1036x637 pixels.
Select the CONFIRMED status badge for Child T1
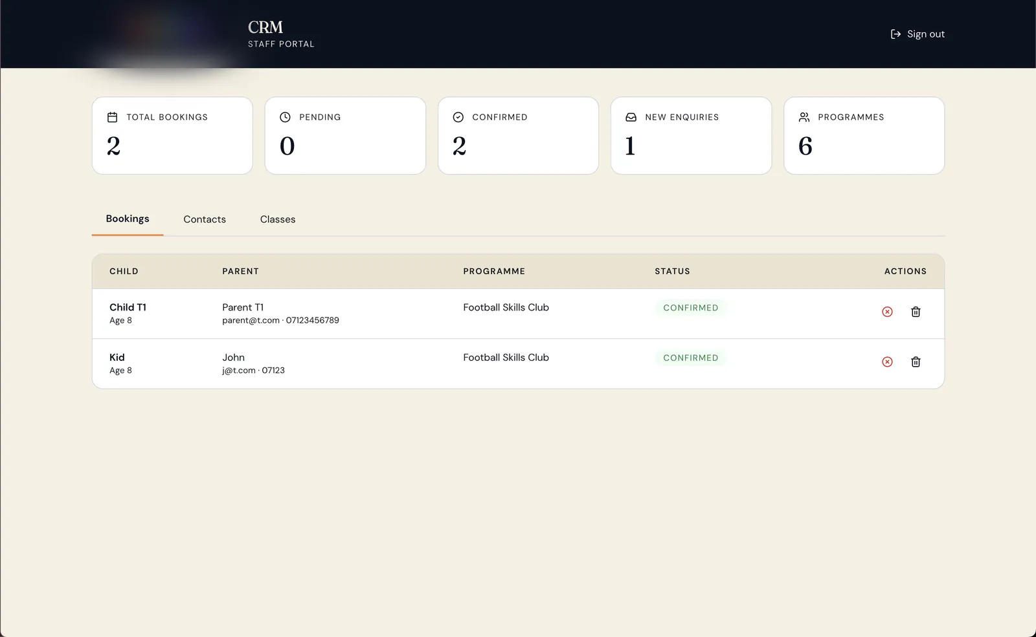tap(690, 308)
